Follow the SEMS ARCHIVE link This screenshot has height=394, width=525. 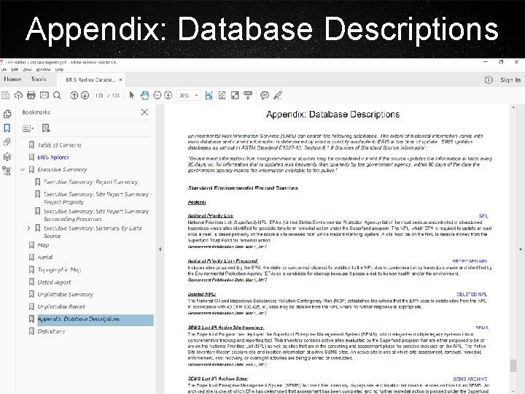470,379
